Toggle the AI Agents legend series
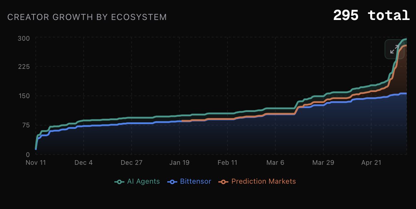The image size is (416, 209). point(137,182)
